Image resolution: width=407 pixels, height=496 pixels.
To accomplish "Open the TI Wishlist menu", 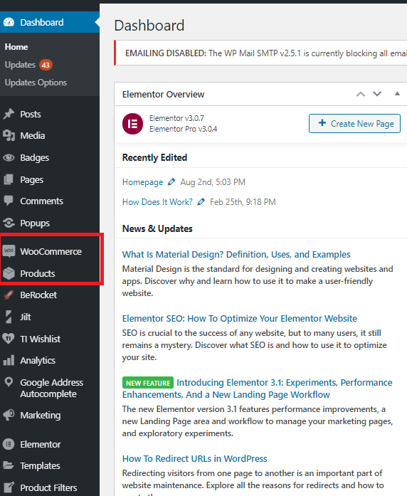I will point(50,339).
